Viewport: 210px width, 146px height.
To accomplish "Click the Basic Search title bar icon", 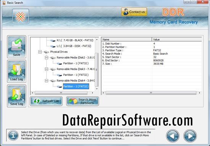I will tap(4, 3).
